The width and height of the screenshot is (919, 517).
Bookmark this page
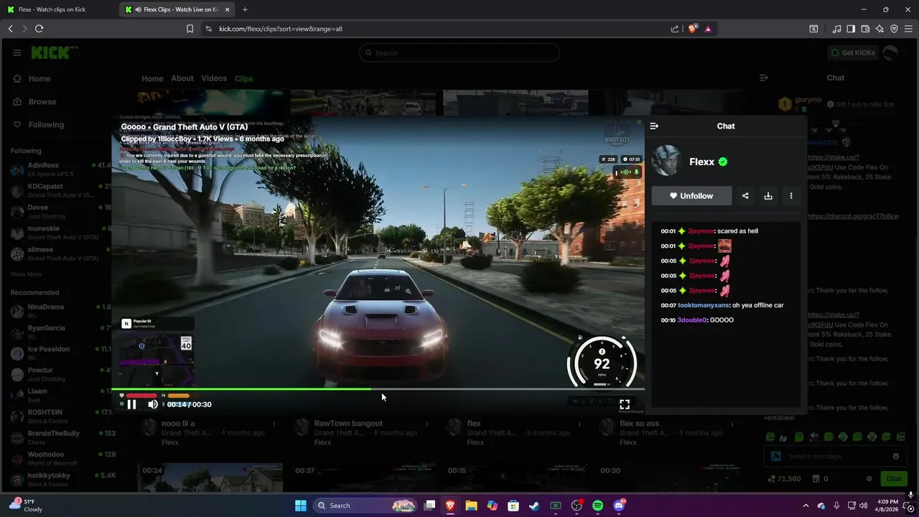[x=190, y=29]
